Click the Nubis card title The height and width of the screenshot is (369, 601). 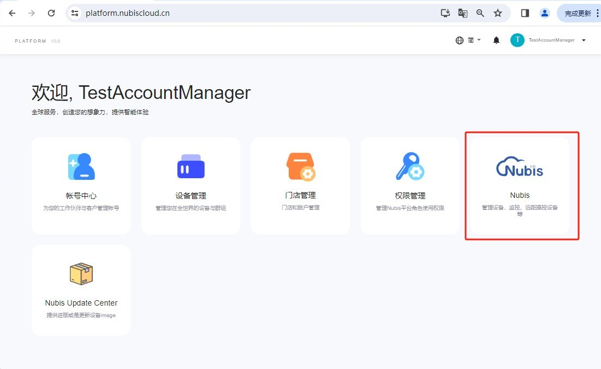520,195
